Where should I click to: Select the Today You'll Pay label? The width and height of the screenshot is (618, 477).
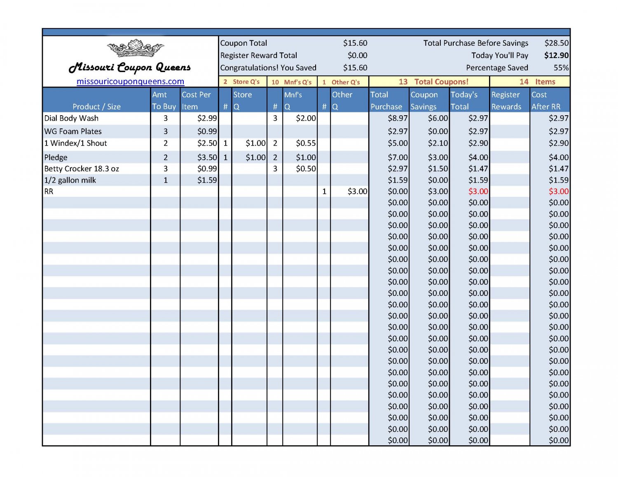click(x=500, y=55)
